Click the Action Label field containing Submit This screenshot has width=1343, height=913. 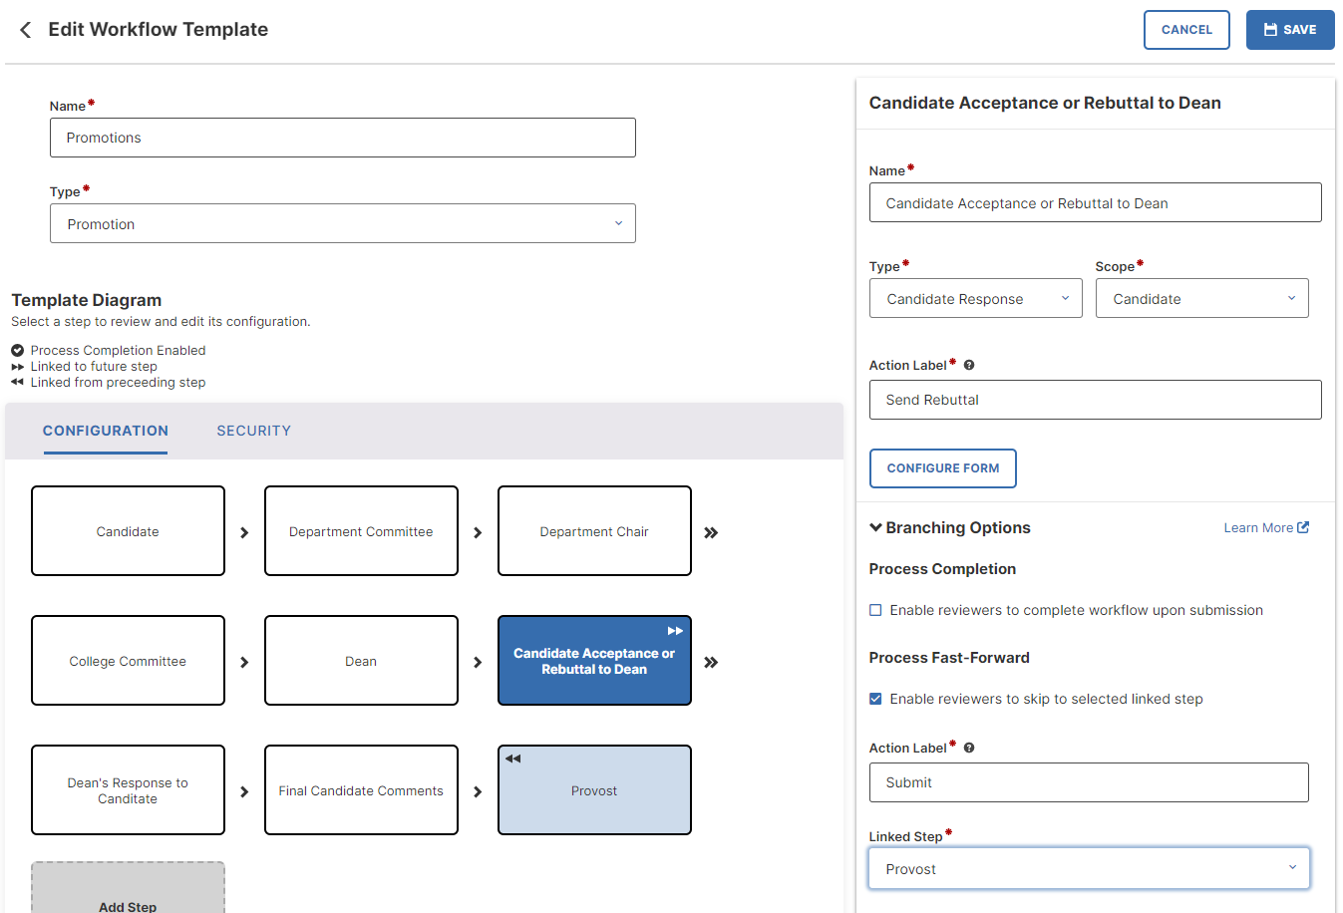point(1089,782)
